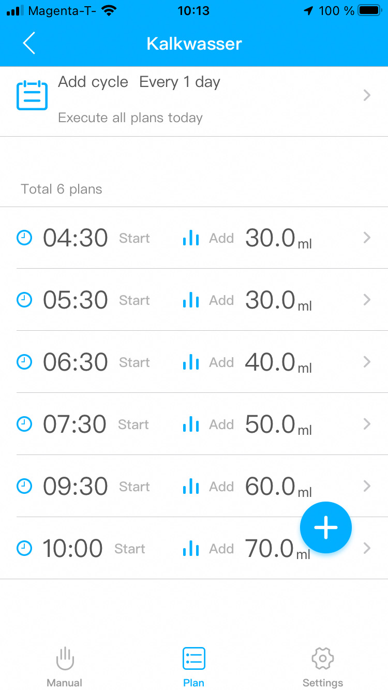Tap the Settings gear icon
This screenshot has width=388, height=690.
coord(322,658)
